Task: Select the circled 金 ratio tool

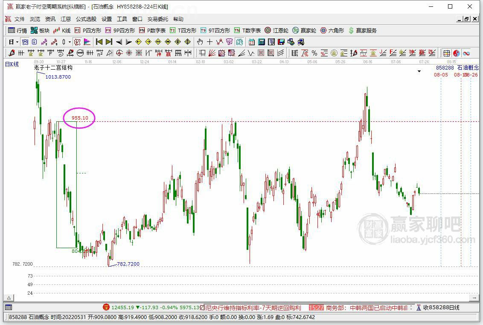Action: click(x=334, y=53)
